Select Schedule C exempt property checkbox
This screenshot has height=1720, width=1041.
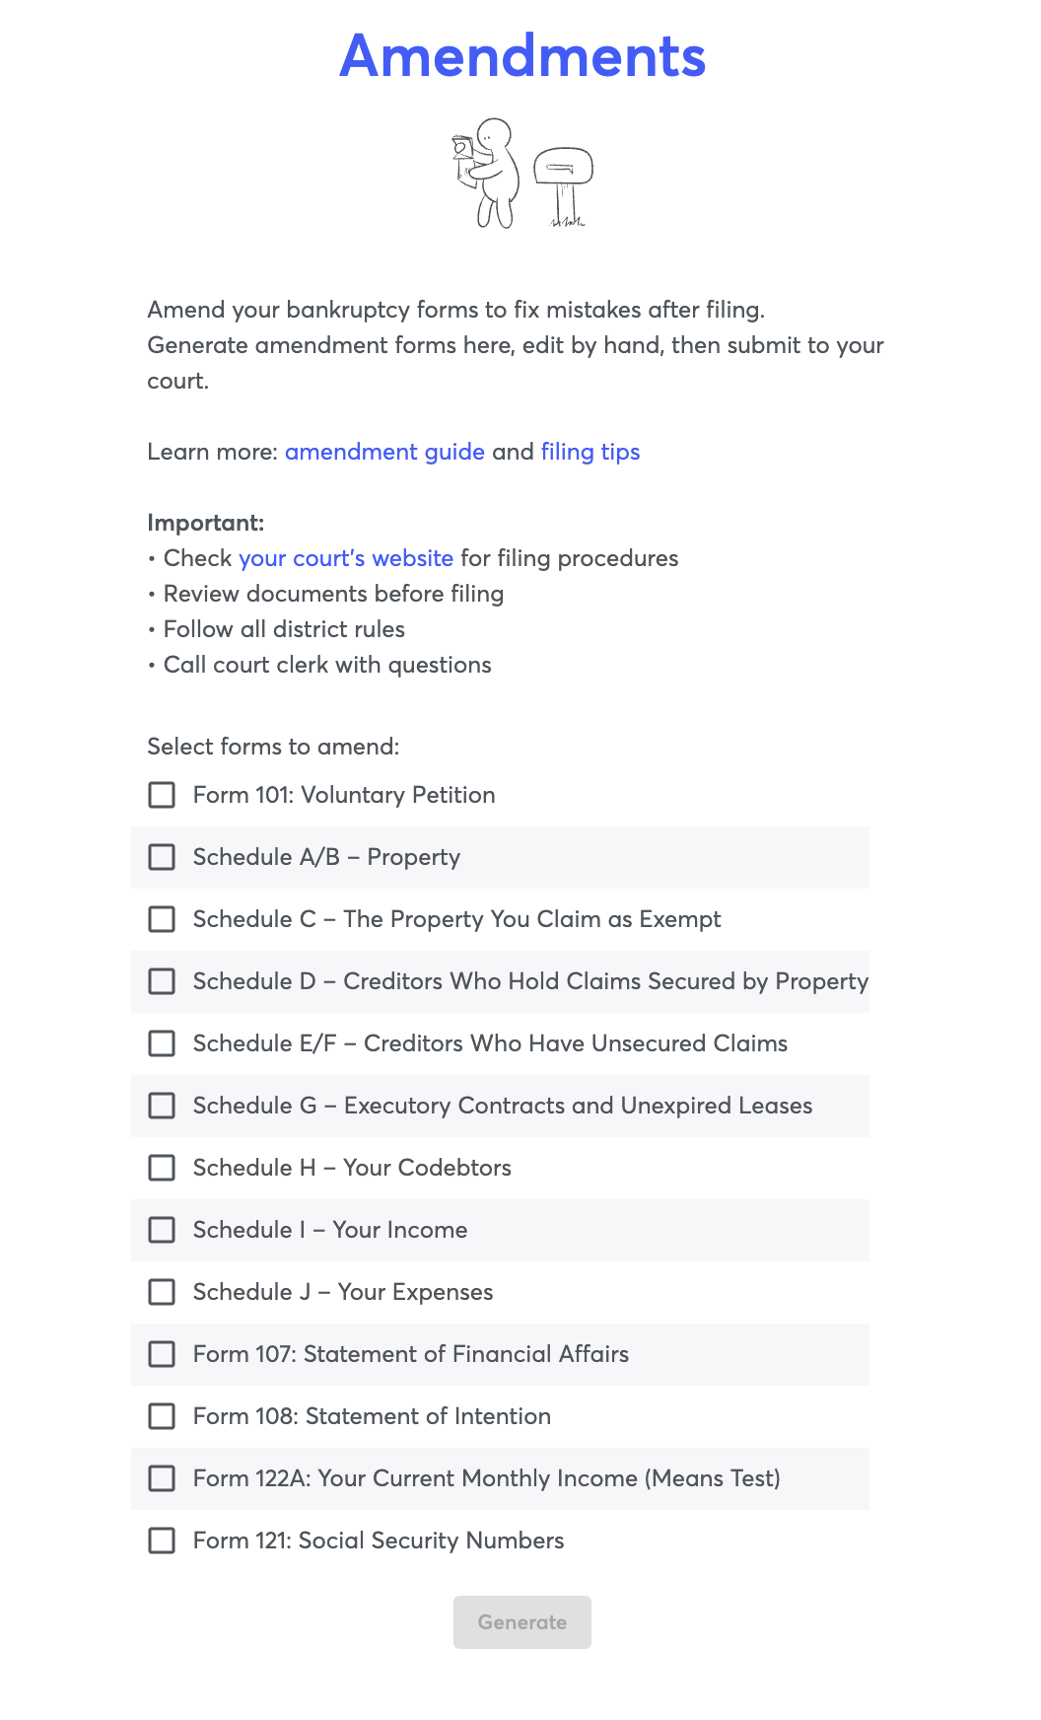point(162,919)
